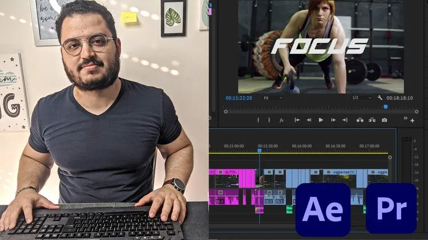Select the pink audio clip labeled Ch. 1
The height and width of the screenshot is (240, 428).
click(227, 197)
